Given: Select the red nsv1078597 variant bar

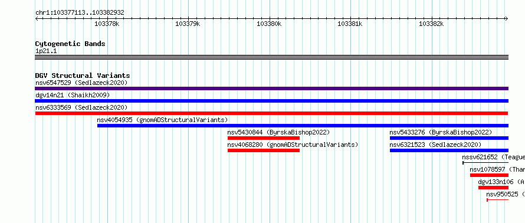Looking at the screenshot, I should (x=489, y=175).
